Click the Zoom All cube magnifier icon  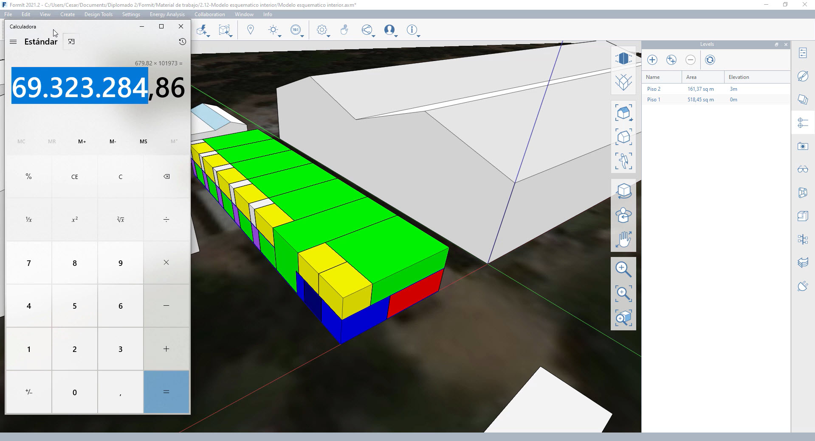(x=623, y=318)
